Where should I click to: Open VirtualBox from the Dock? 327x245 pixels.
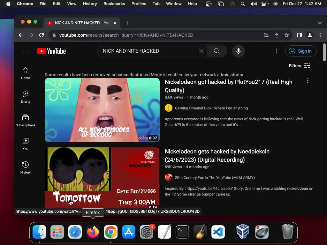(x=243, y=232)
